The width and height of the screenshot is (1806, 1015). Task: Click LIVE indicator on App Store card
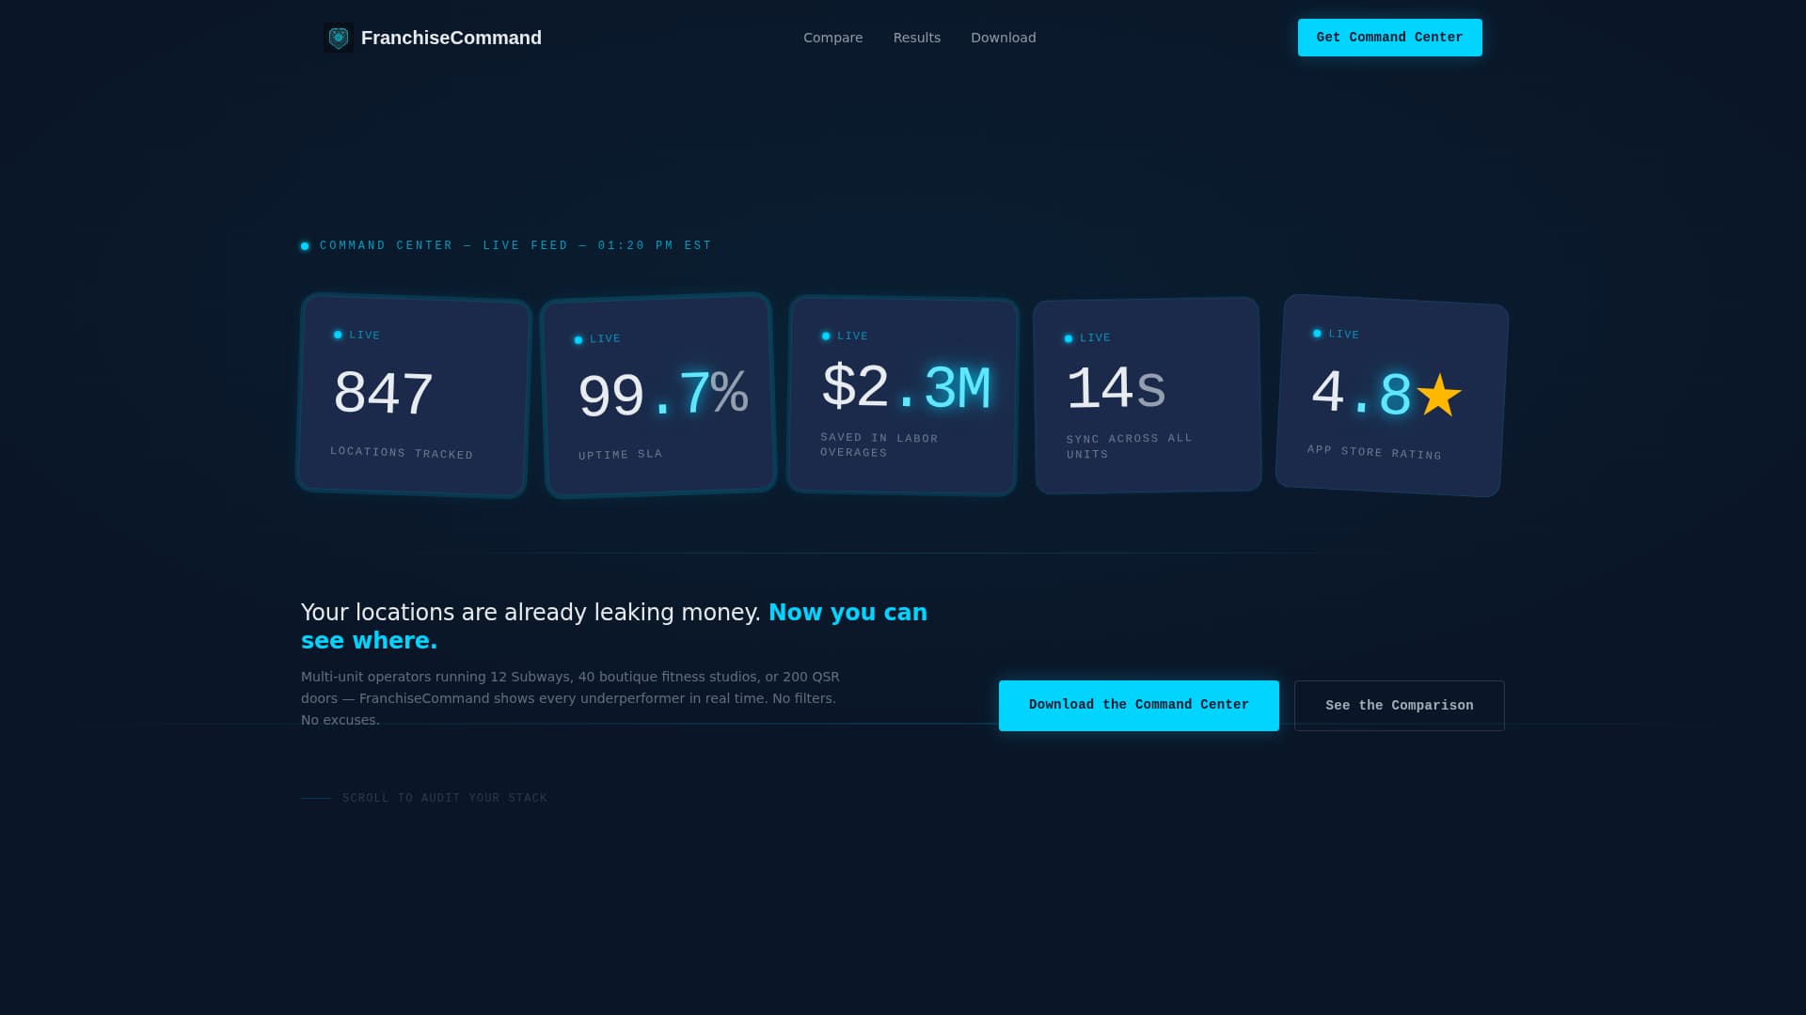tap(1336, 334)
